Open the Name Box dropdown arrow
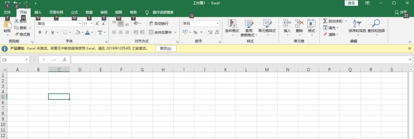This screenshot has height=139, width=414. [27, 60]
